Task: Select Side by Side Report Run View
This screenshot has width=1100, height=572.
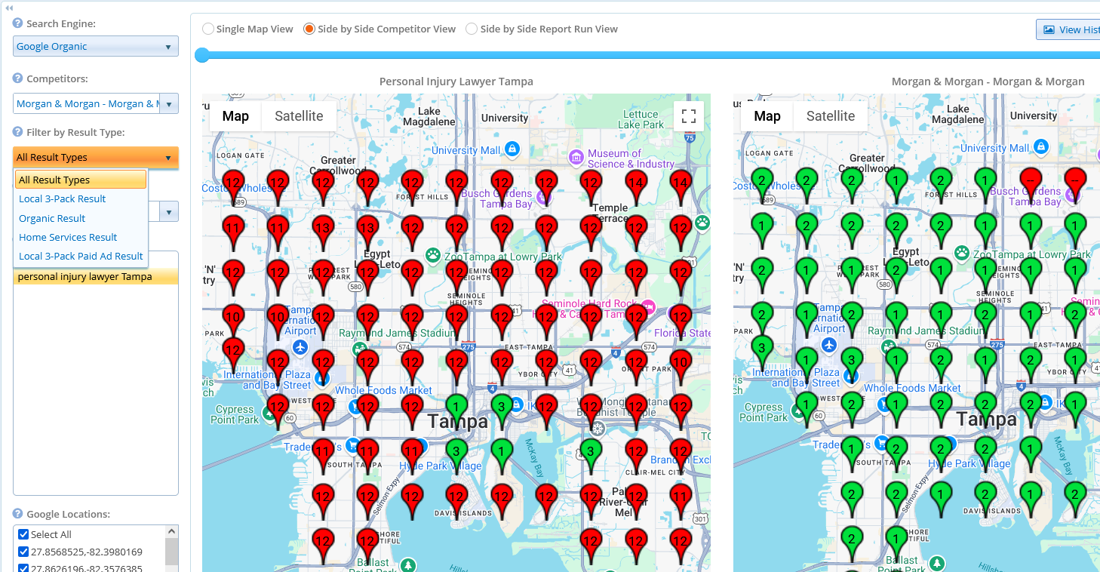Action: (472, 29)
